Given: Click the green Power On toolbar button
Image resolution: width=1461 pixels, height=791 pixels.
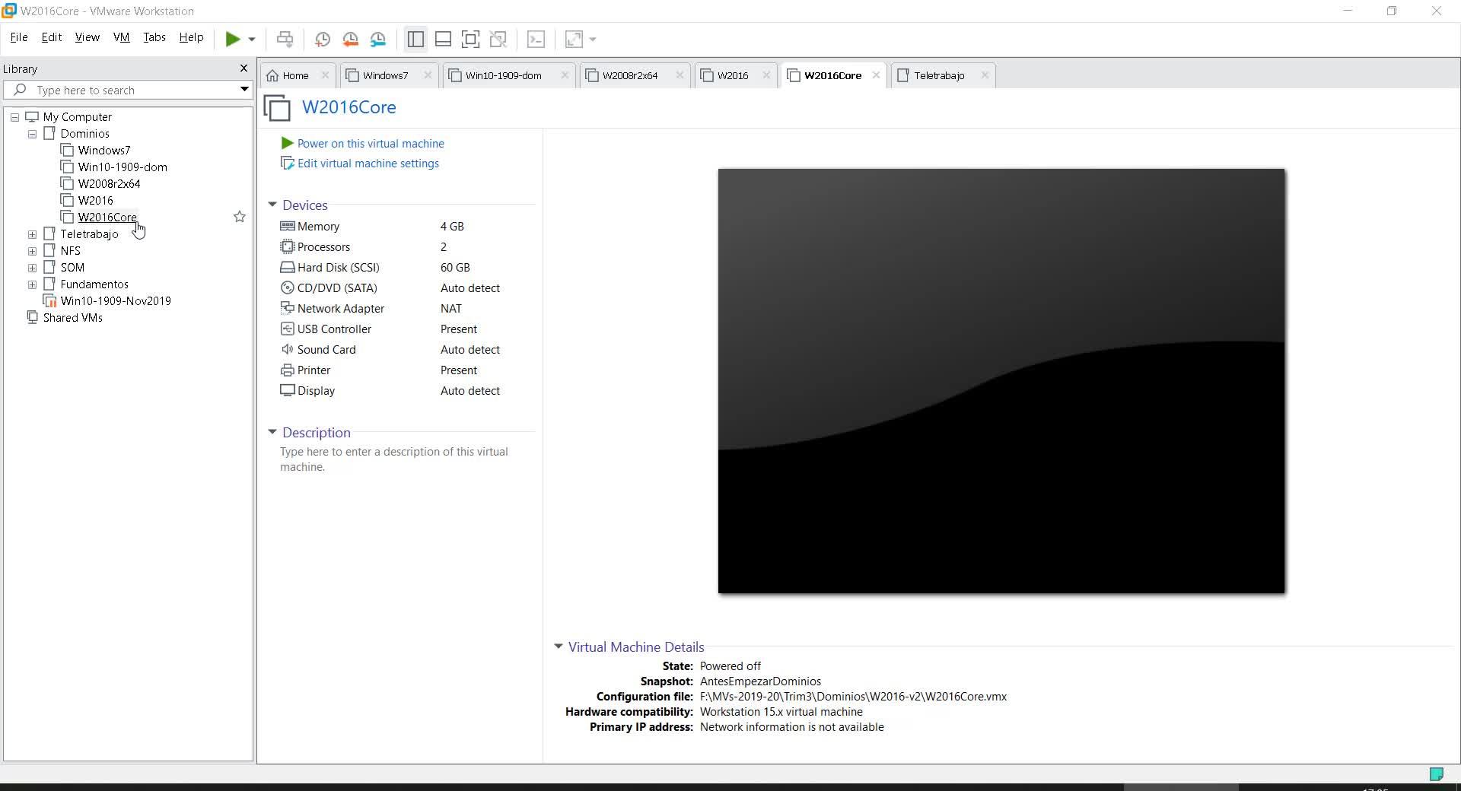Looking at the screenshot, I should point(233,39).
